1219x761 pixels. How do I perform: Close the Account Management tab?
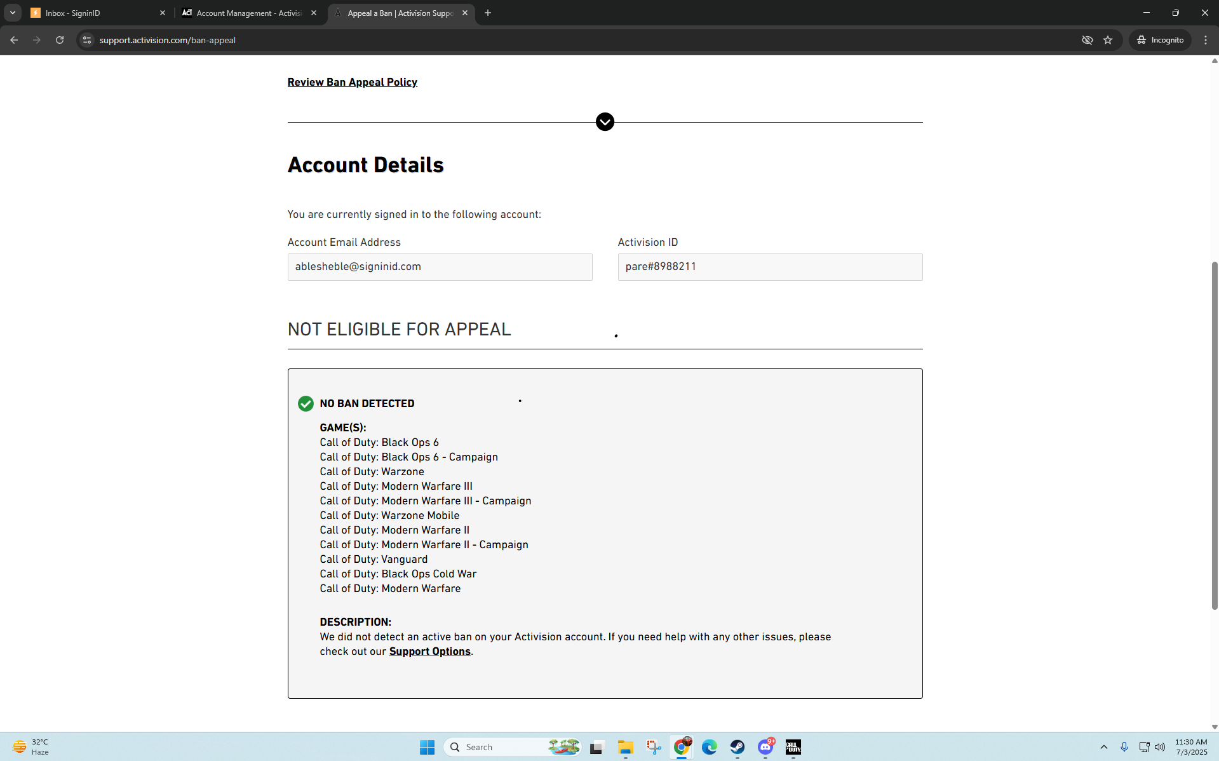[314, 13]
